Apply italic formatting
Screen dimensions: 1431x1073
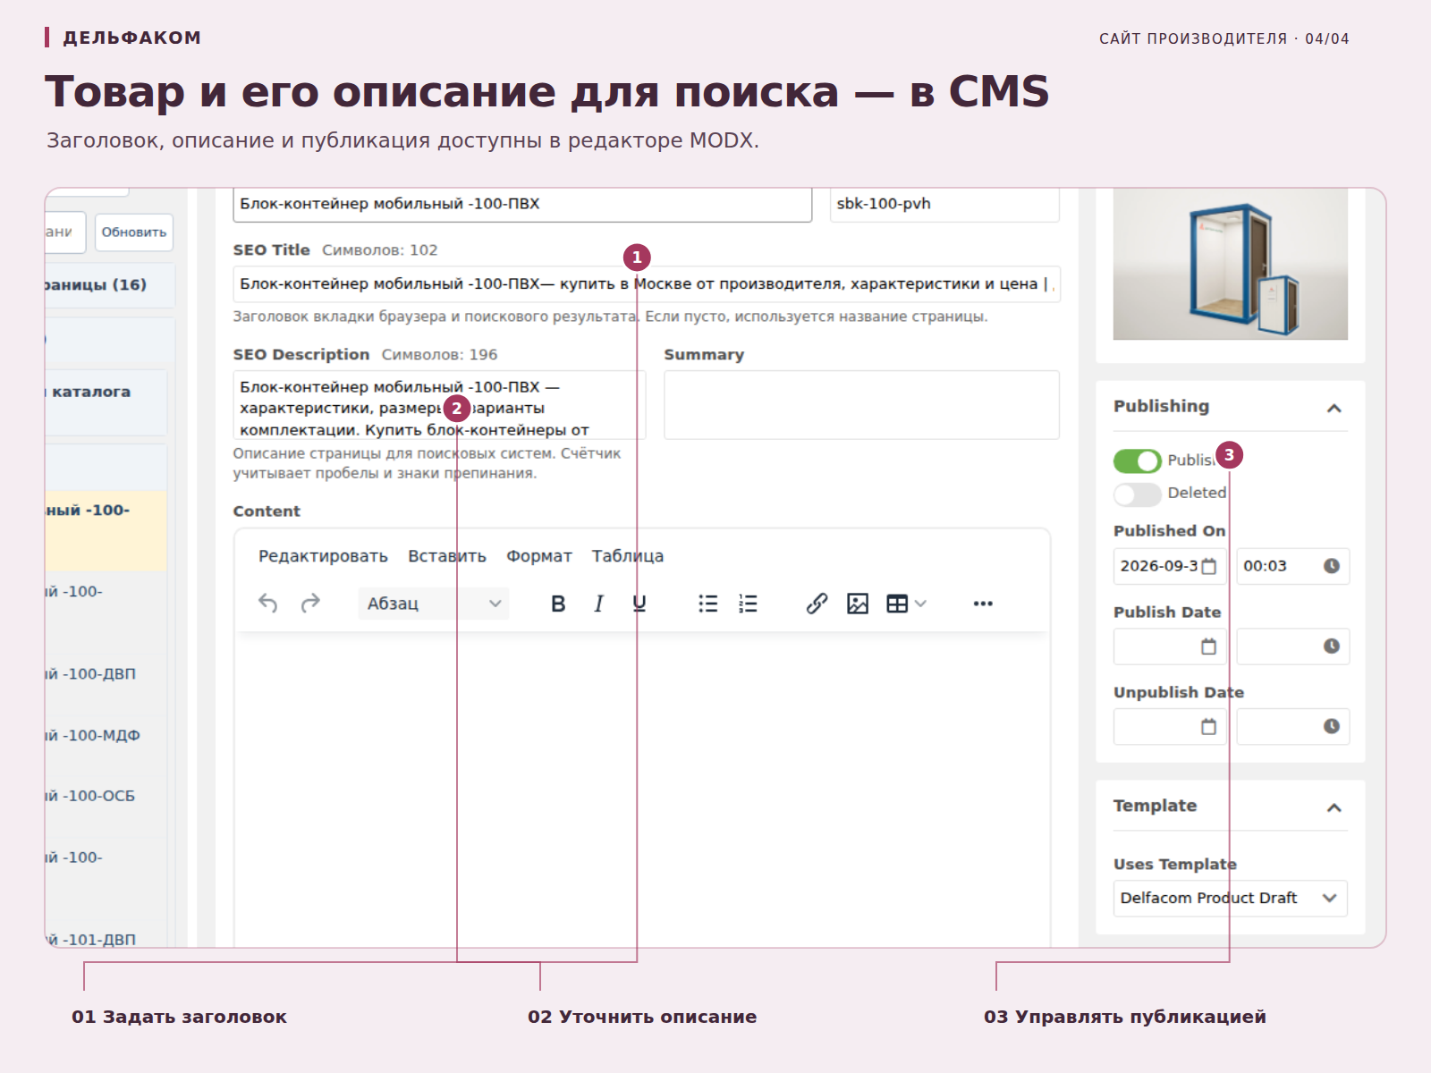(598, 604)
